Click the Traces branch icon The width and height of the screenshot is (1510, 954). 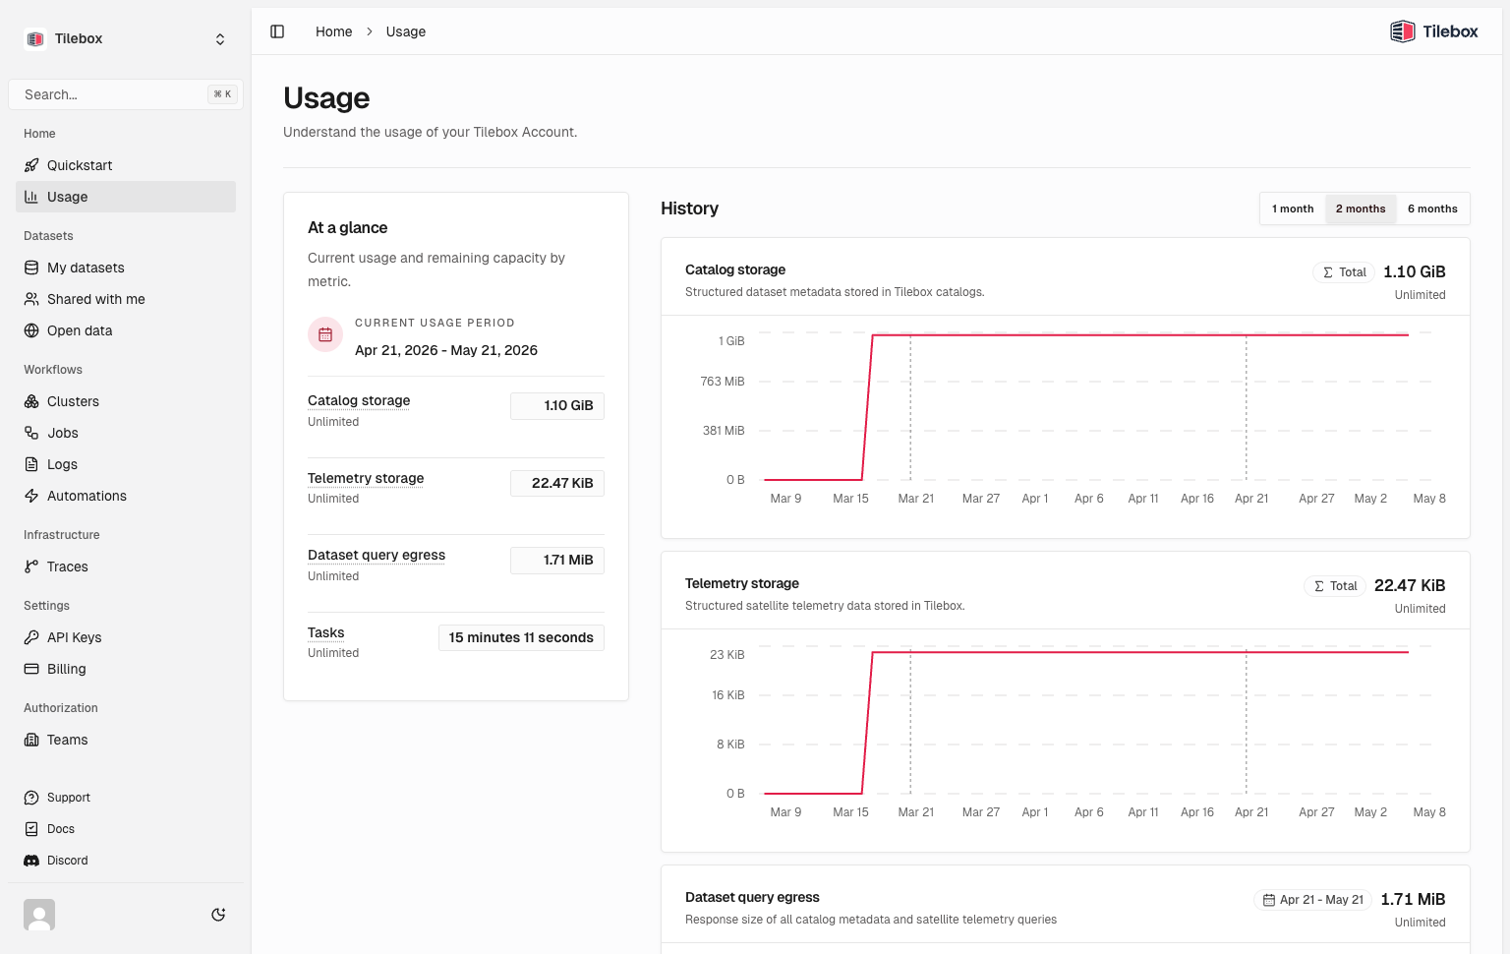pyautogui.click(x=31, y=566)
